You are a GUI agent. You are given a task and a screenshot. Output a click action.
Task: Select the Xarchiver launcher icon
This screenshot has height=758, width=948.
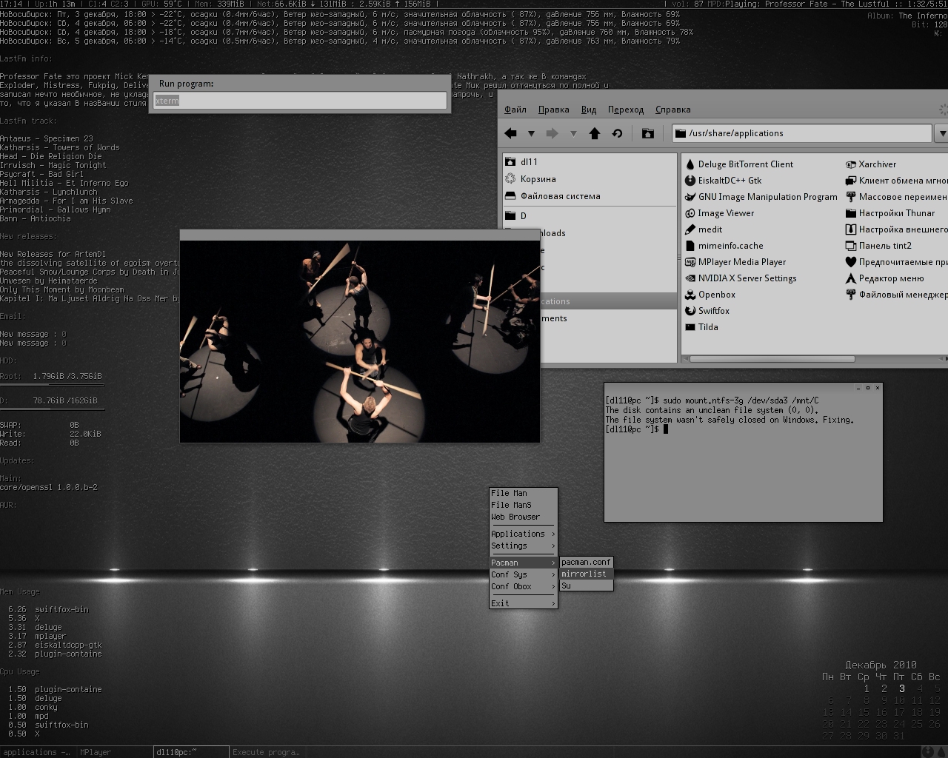[x=851, y=164]
